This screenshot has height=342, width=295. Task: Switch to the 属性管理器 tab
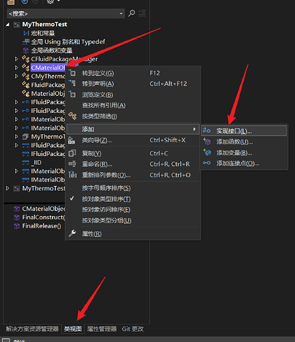pyautogui.click(x=102, y=329)
